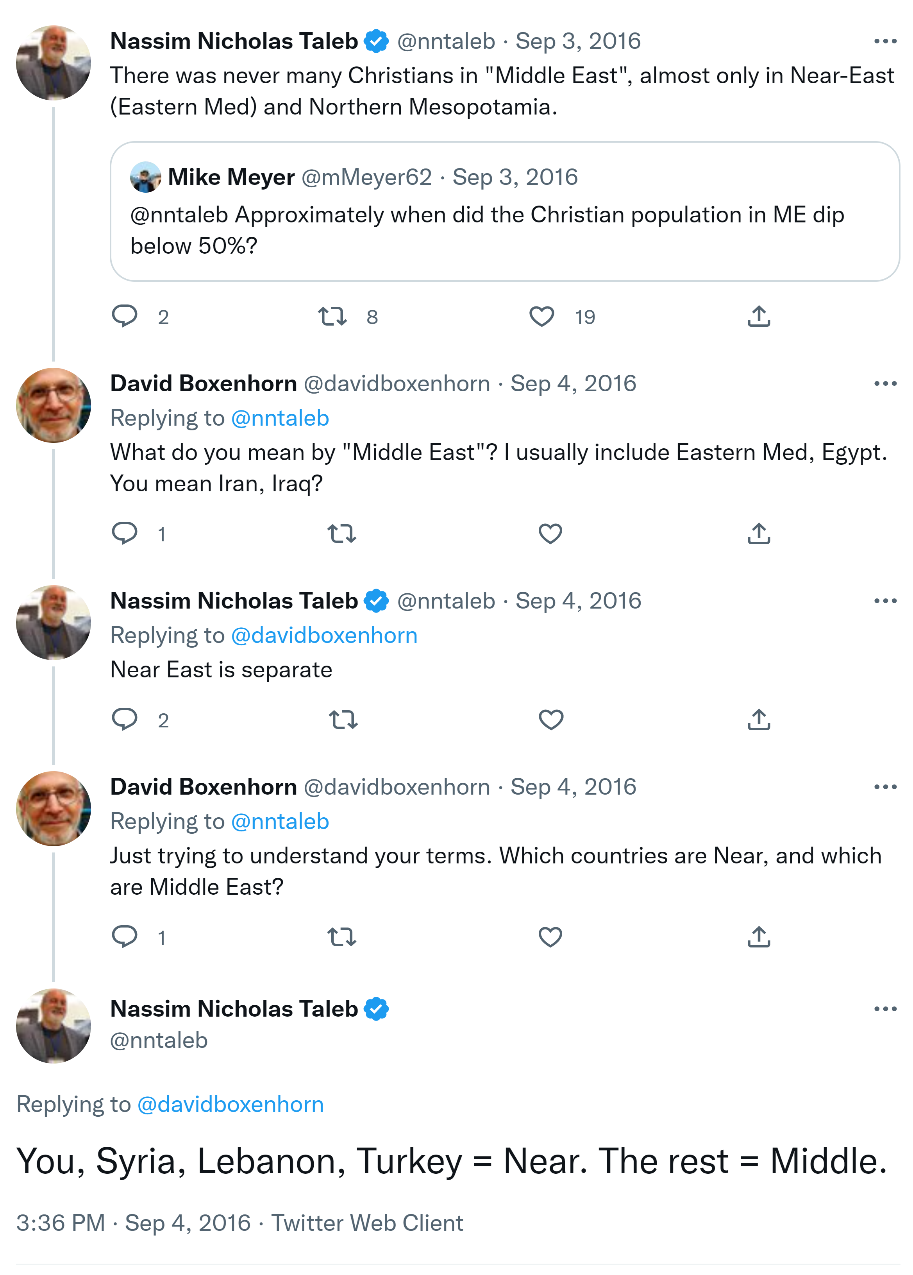This screenshot has height=1275, width=913.
Task: Open more options on the final main tweet
Action: 885,1009
